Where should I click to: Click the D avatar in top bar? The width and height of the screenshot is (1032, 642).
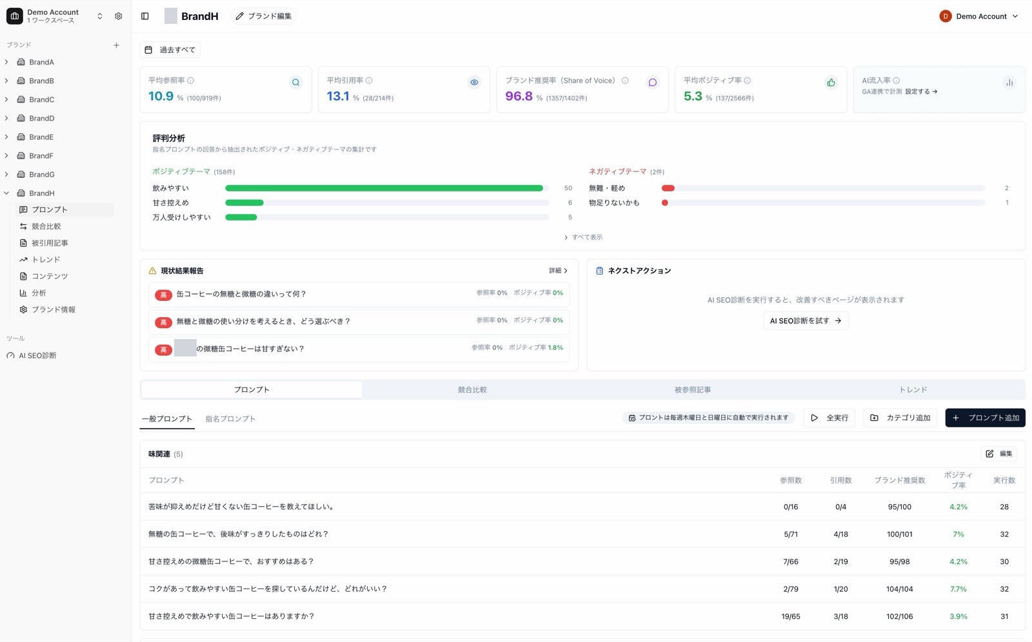[946, 16]
